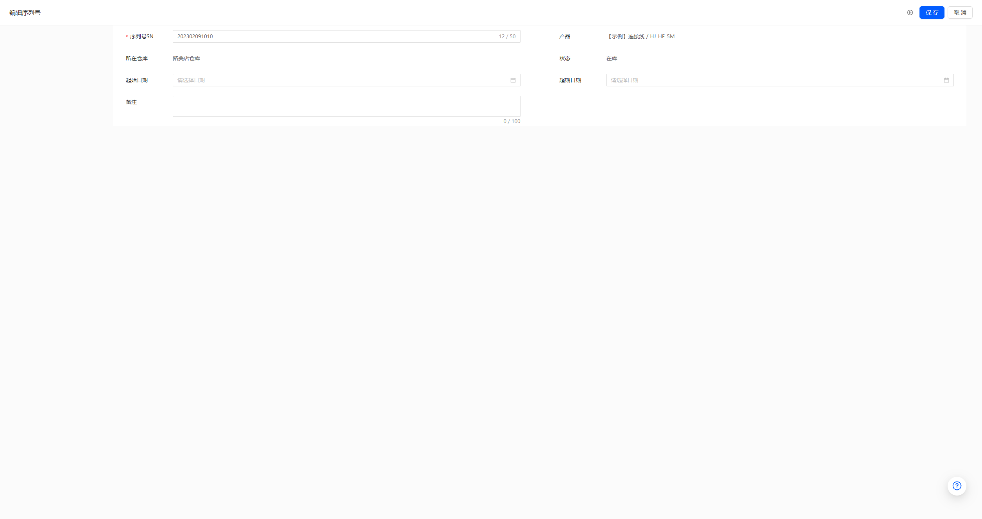Click the 取消 button
Image resolution: width=982 pixels, height=519 pixels.
960,13
